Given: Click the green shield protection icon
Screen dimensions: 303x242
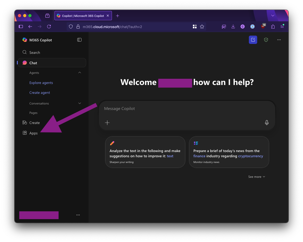Looking at the screenshot, I should pos(266,40).
